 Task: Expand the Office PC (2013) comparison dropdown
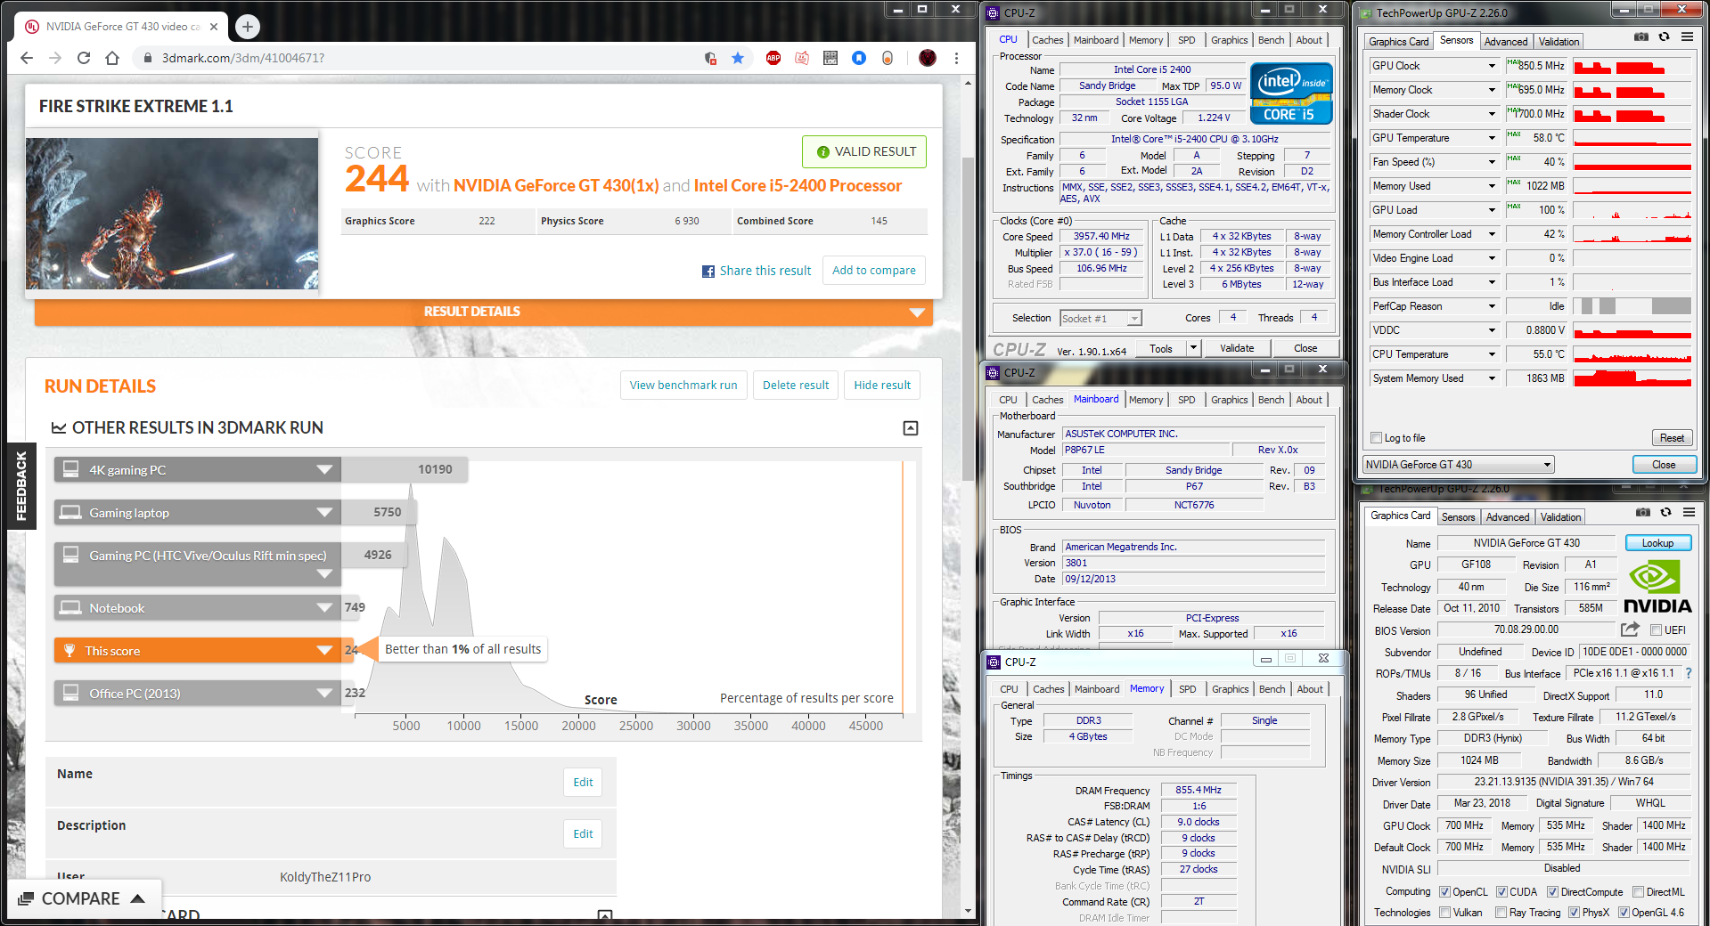point(324,694)
